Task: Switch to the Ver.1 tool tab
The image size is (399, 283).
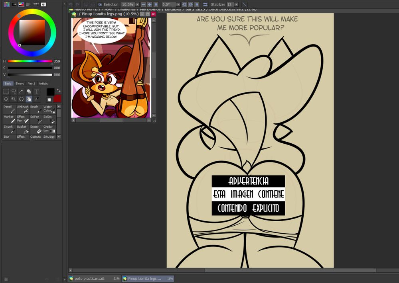Action: [x=32, y=84]
